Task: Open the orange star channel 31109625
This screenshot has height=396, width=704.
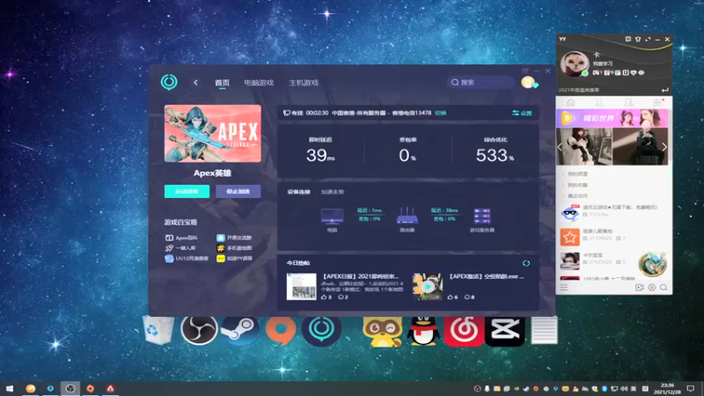Action: coord(613,235)
